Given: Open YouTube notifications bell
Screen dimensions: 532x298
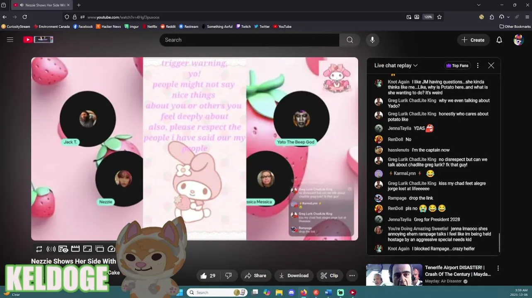Looking at the screenshot, I should click(x=499, y=40).
